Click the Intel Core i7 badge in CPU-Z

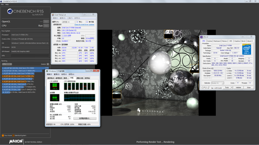pos(247,49)
